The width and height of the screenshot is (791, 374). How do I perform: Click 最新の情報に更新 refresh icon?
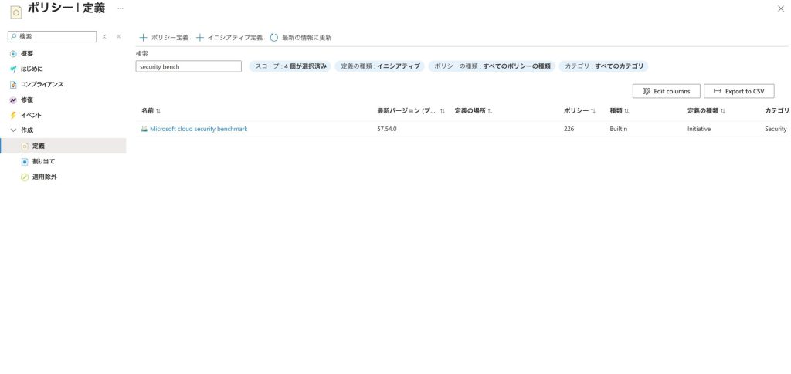tap(274, 37)
